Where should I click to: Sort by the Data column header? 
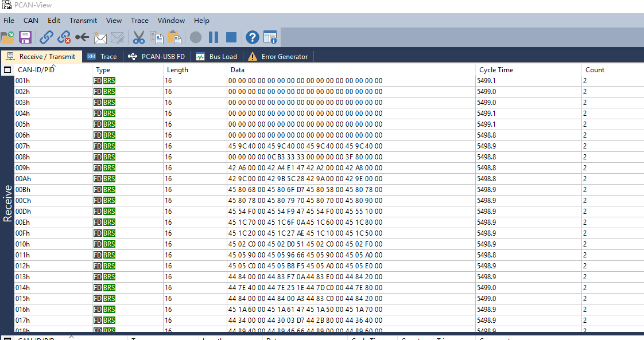coord(351,70)
